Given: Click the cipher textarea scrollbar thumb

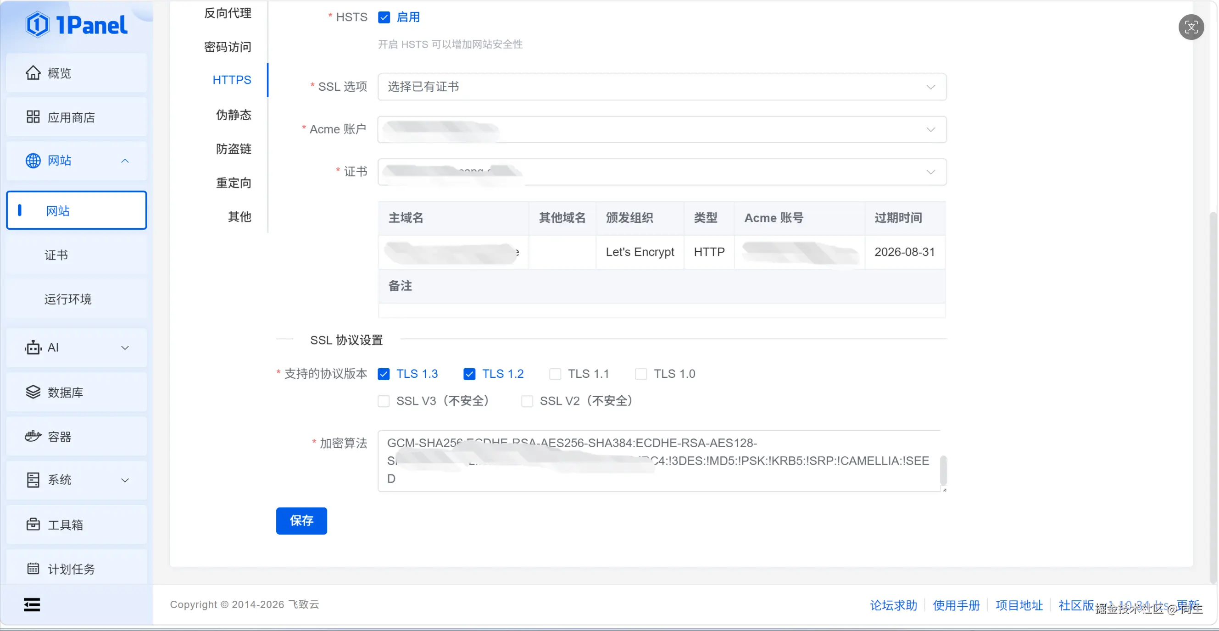Looking at the screenshot, I should coord(943,470).
